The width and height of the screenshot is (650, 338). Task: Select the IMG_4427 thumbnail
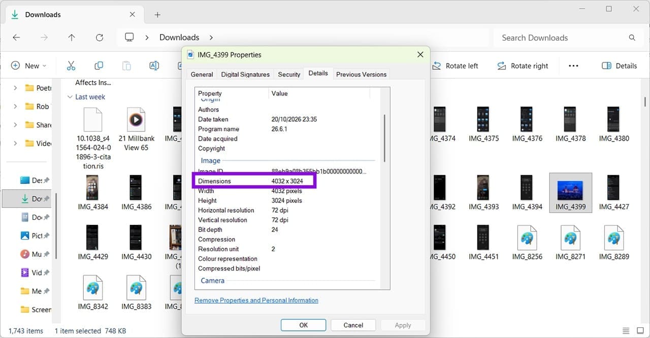point(614,192)
